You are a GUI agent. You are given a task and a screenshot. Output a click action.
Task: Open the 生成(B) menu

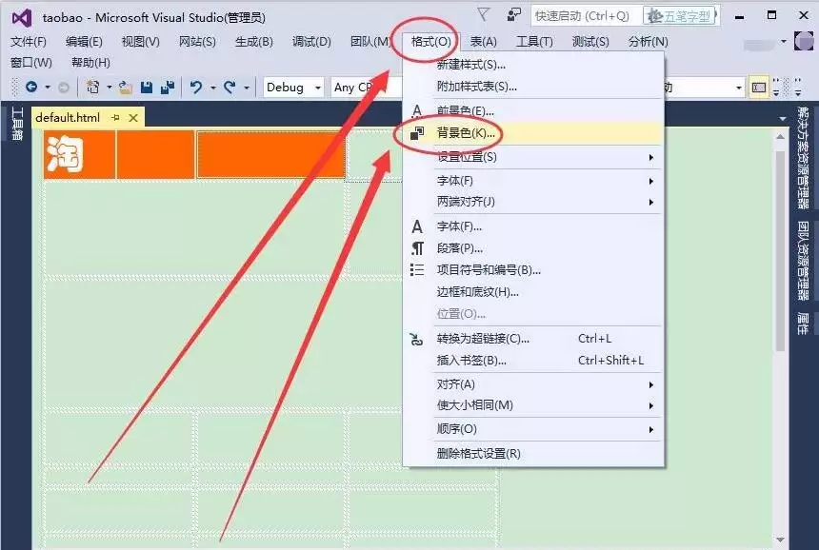click(254, 42)
